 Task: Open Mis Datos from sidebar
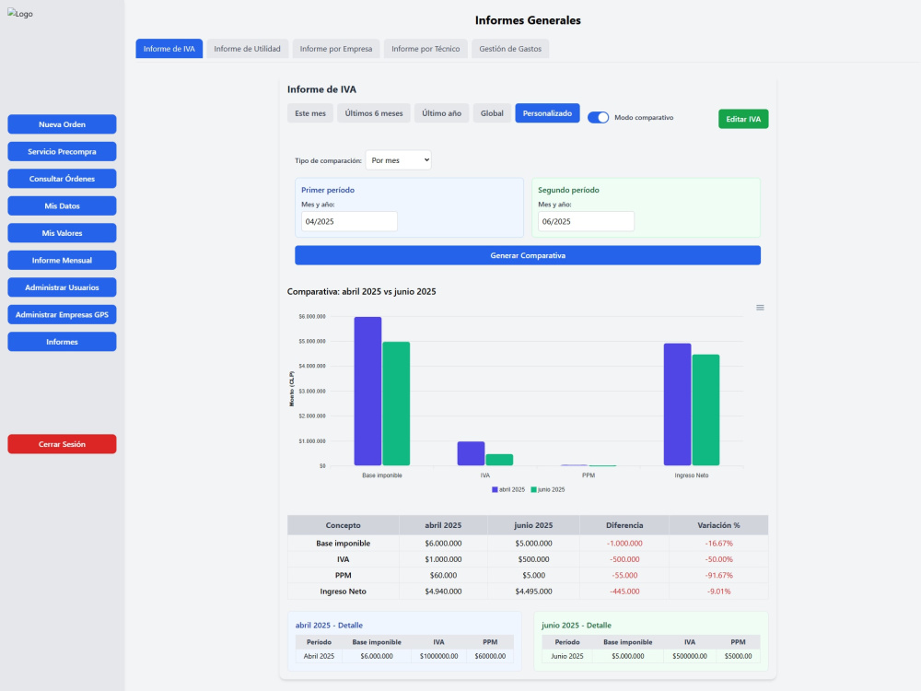tap(62, 205)
